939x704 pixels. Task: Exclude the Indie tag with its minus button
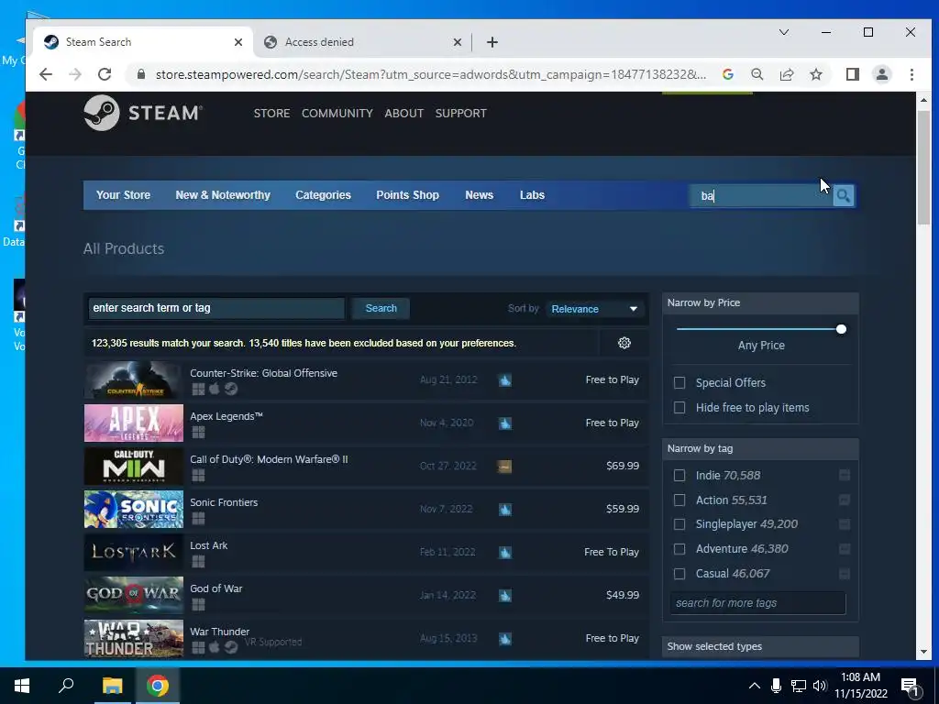click(845, 476)
